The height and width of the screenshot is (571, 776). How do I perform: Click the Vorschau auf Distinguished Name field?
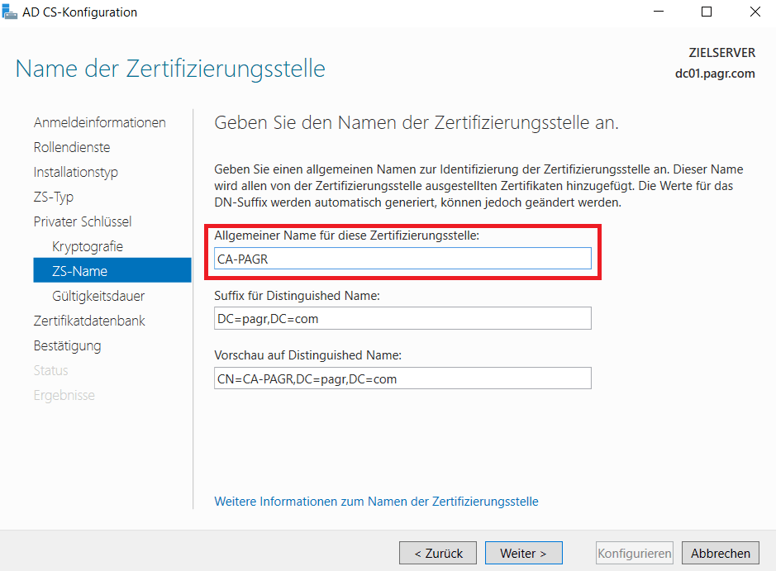click(402, 378)
